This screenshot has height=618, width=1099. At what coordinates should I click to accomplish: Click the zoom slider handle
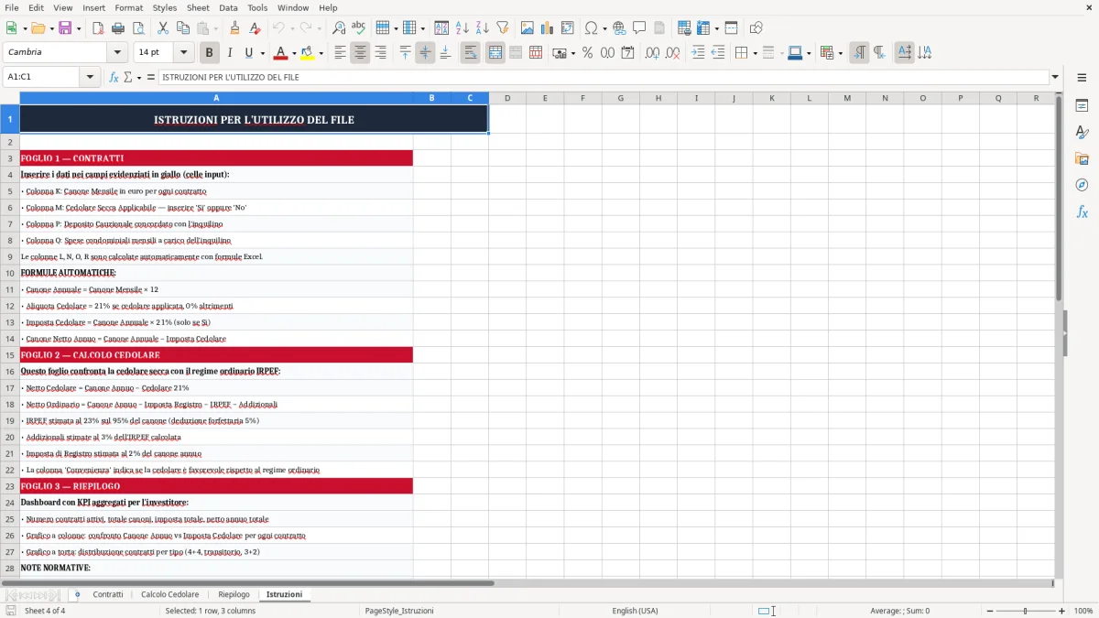(x=1025, y=611)
